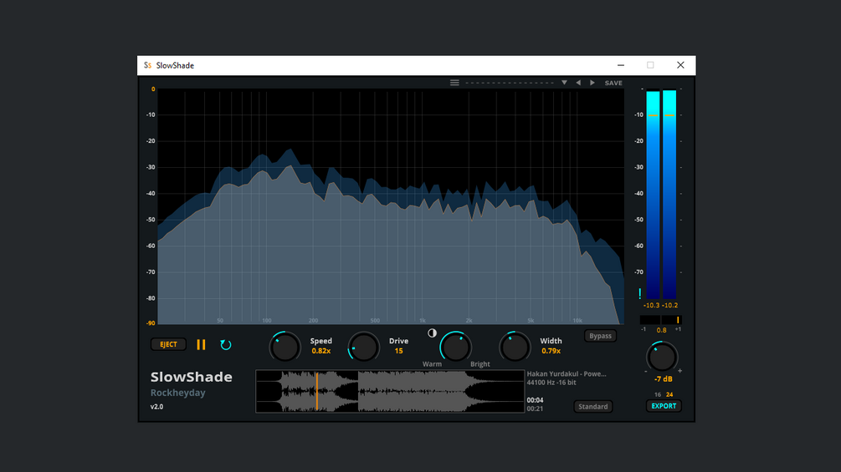Viewport: 841px width, 472px height.
Task: Click the half-filled contrast circle icon
Action: point(433,332)
